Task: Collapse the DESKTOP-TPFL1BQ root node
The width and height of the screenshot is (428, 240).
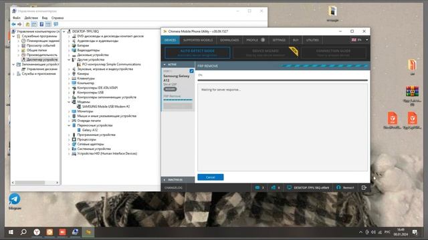Action: pyautogui.click(x=64, y=31)
